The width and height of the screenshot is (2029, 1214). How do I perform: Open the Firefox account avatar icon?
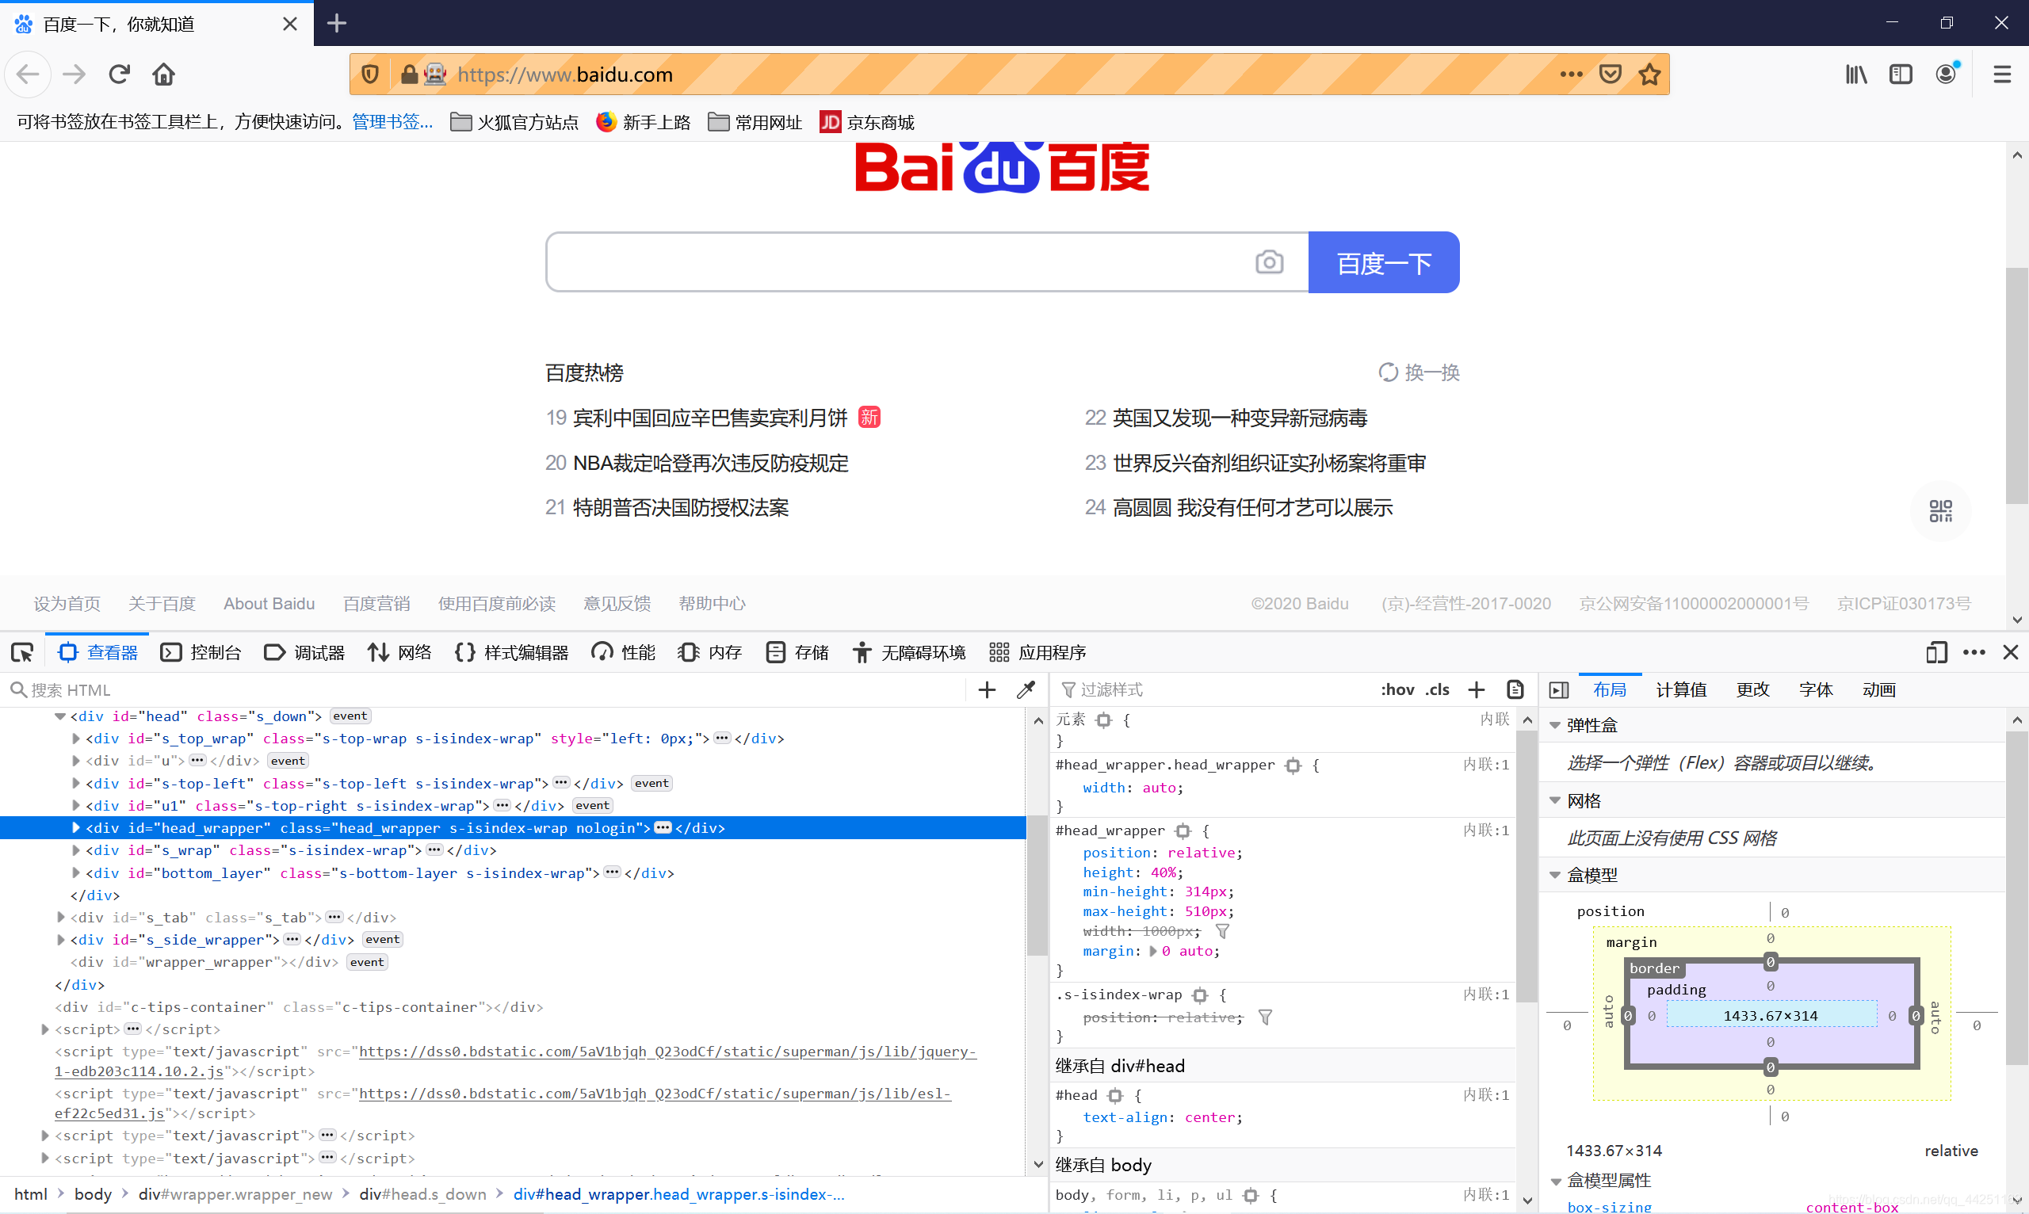(x=1947, y=74)
